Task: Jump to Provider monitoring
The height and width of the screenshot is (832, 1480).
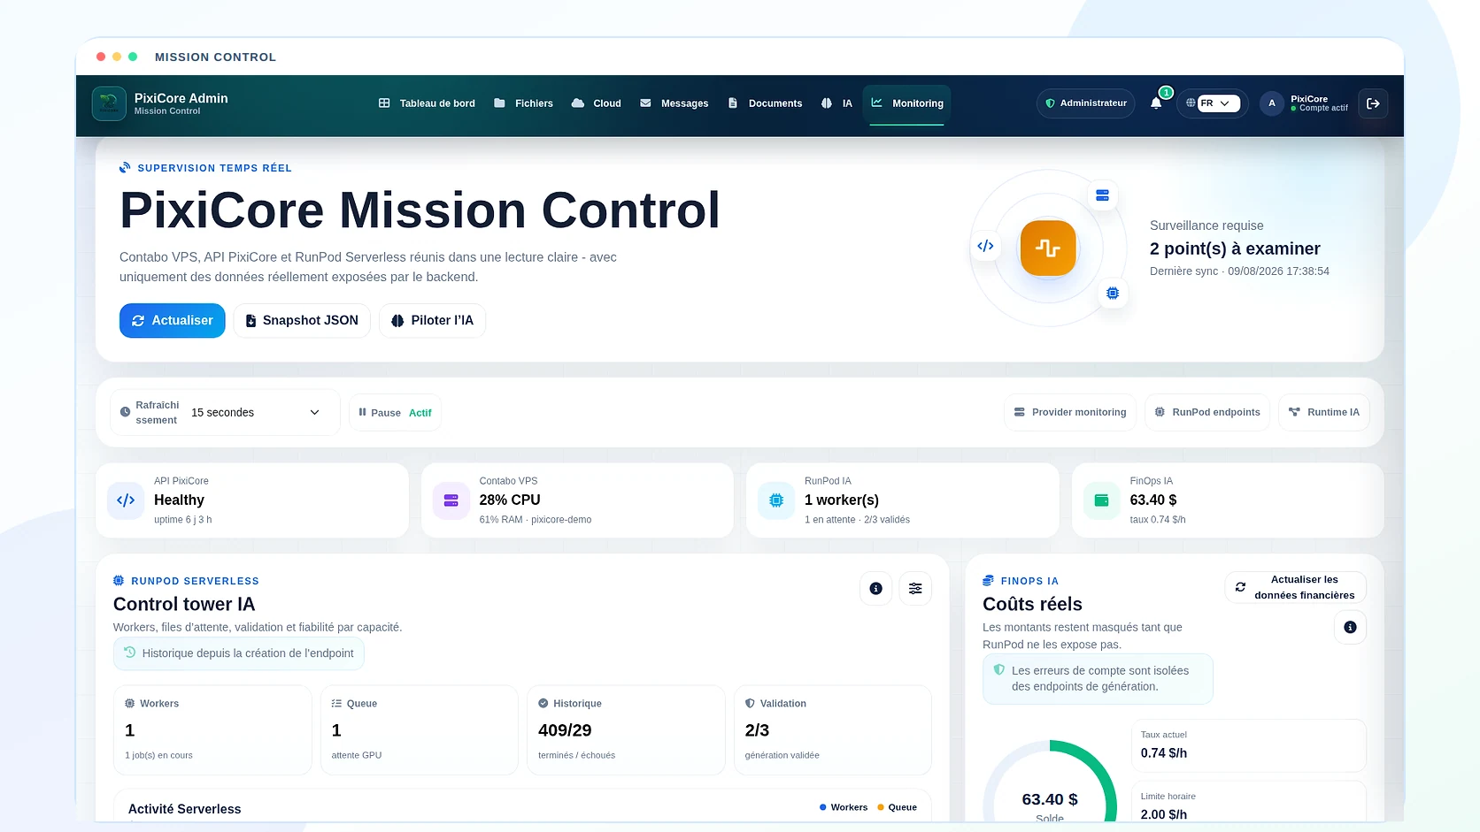Action: coord(1070,412)
